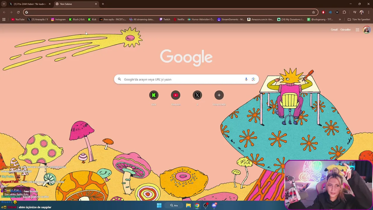Open the Görseller link

[x=345, y=30]
